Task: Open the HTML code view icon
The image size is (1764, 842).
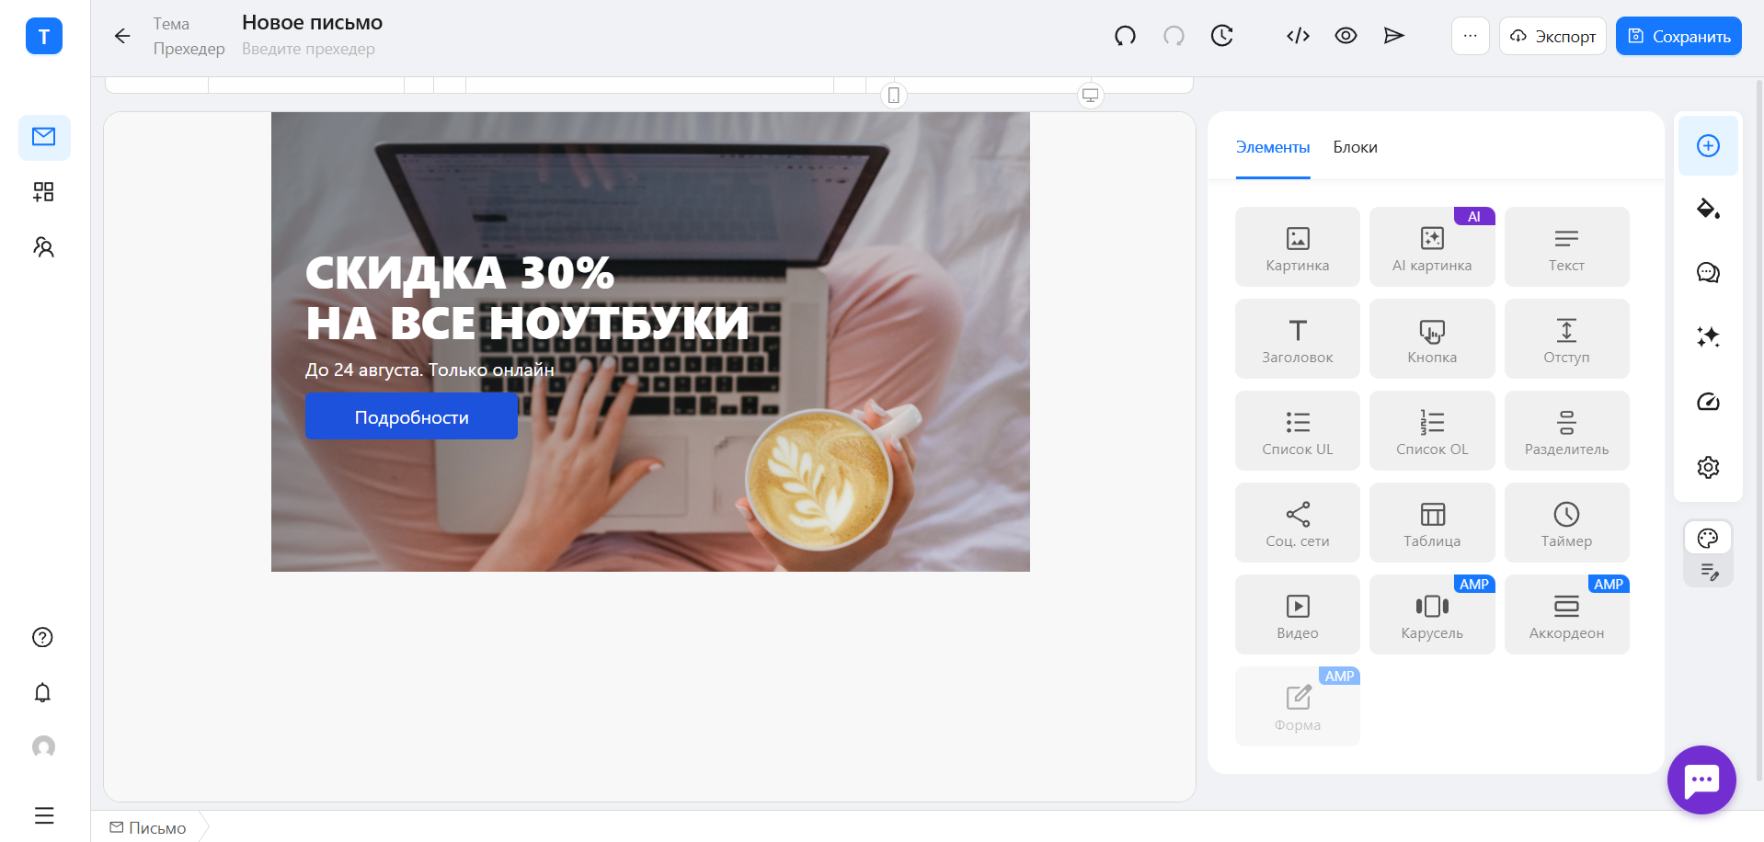Action: click(x=1298, y=36)
